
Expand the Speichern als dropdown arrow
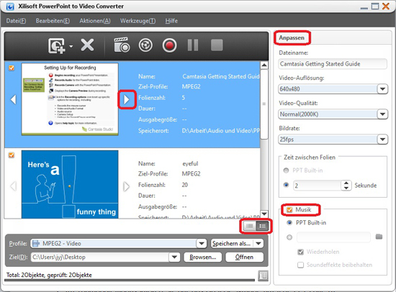click(258, 244)
